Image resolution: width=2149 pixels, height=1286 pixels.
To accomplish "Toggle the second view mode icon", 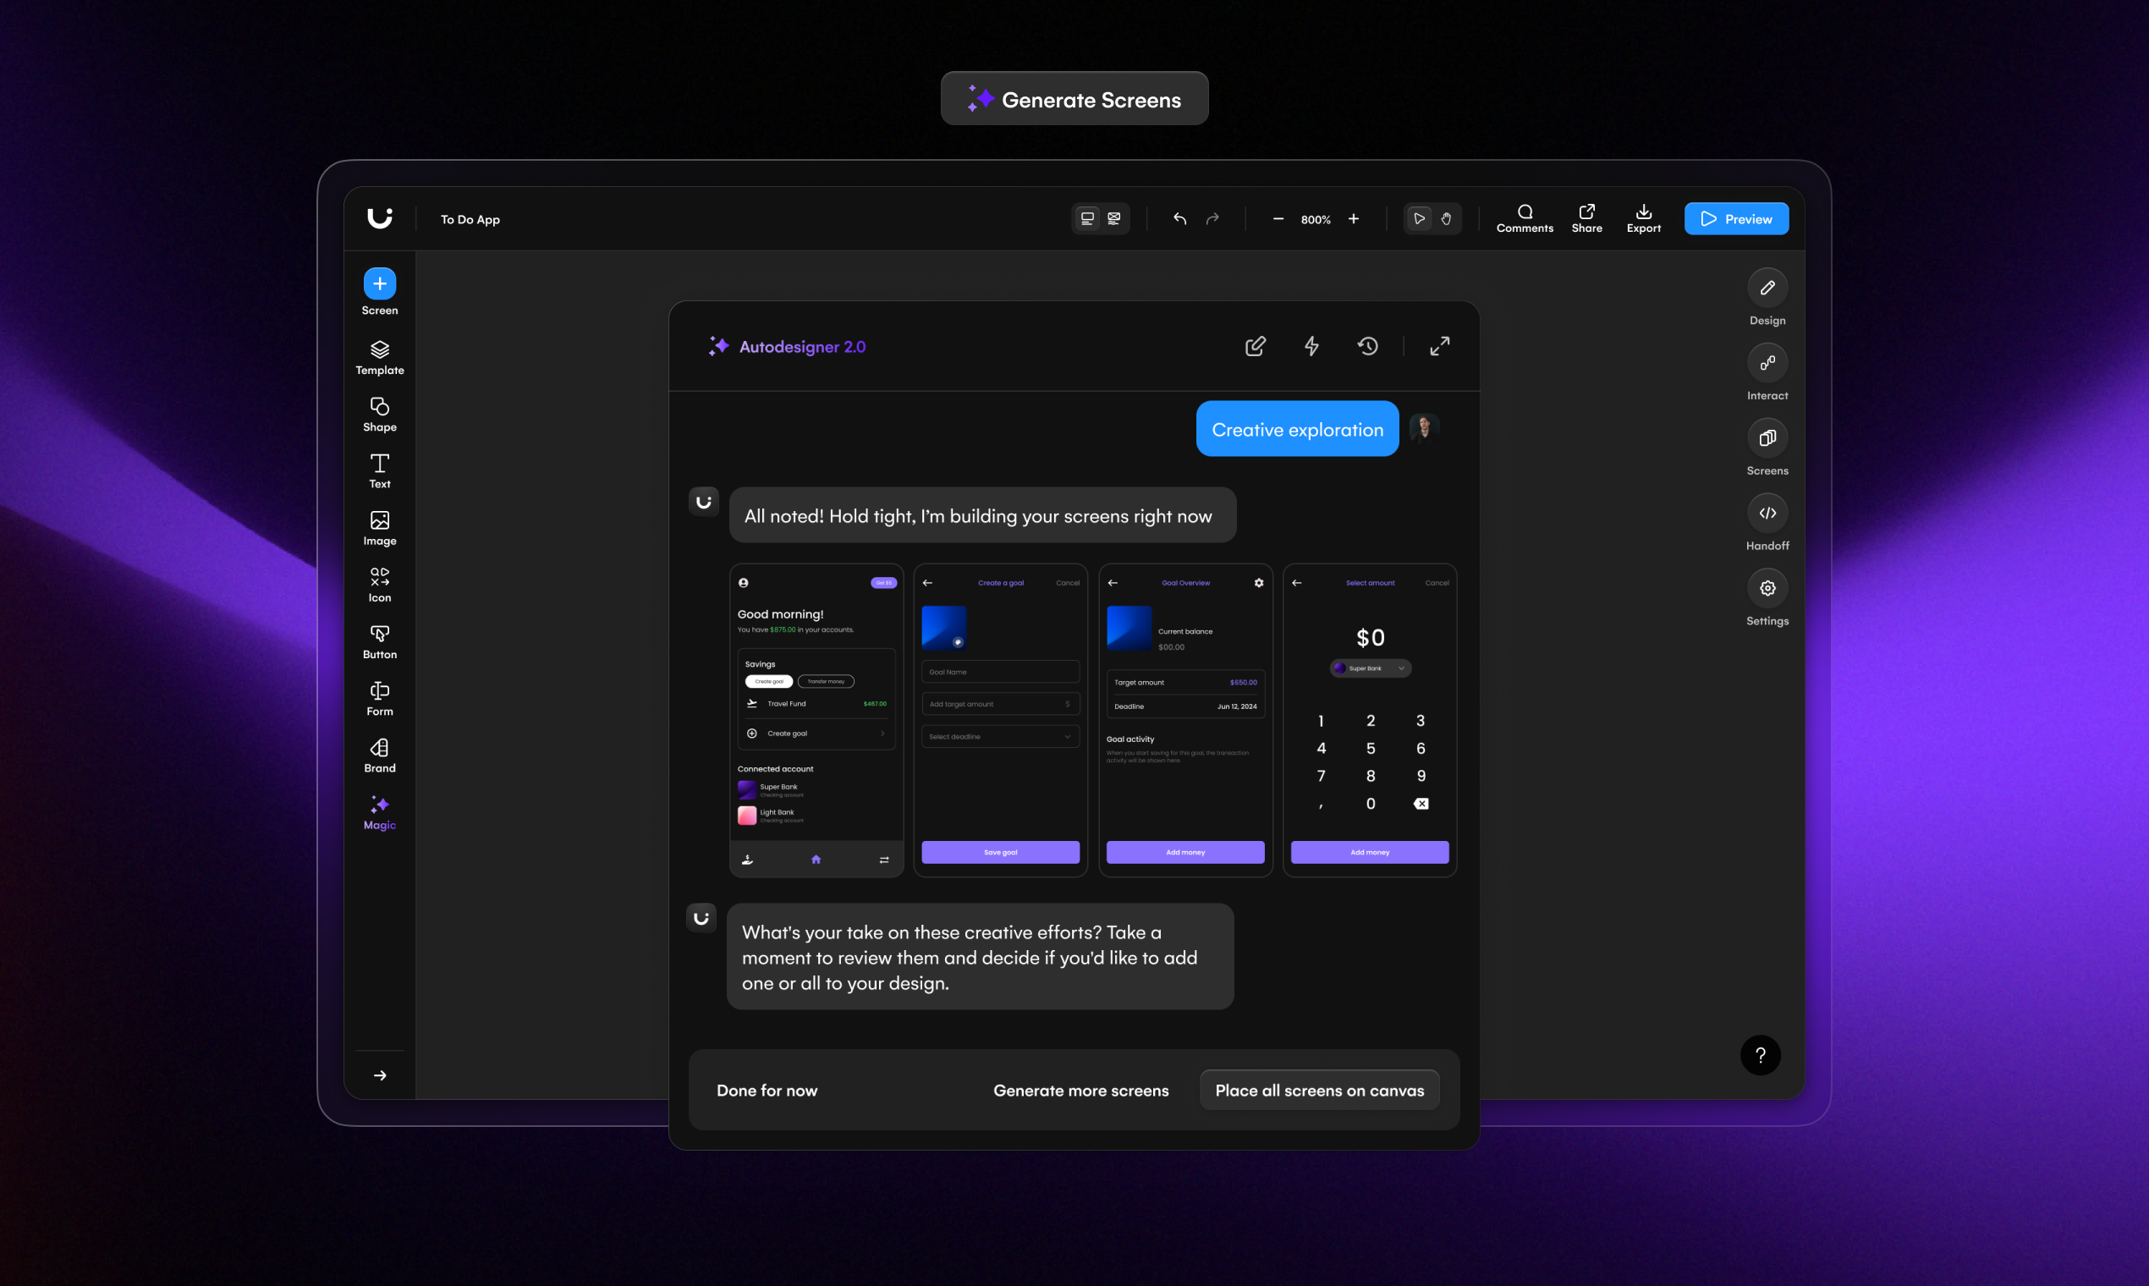I will coord(1114,219).
